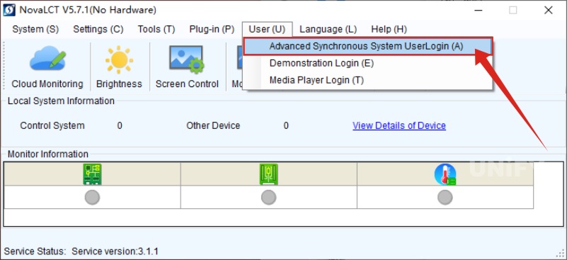Click the gray status indicator under temperature
Viewport: 567px width, 260px height.
coord(445,198)
